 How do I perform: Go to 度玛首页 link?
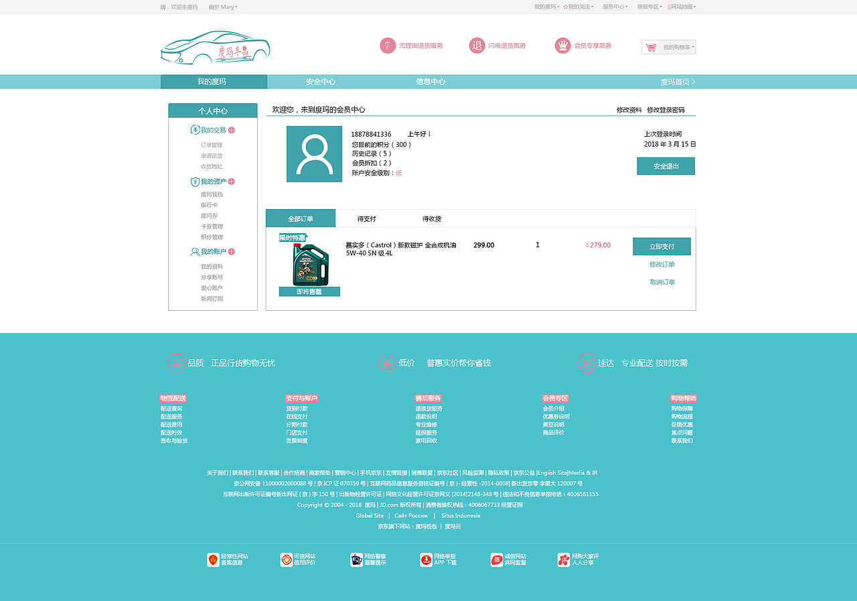(678, 82)
